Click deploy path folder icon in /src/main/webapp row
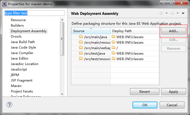The height and width of the screenshot is (115, 190). click(113, 48)
